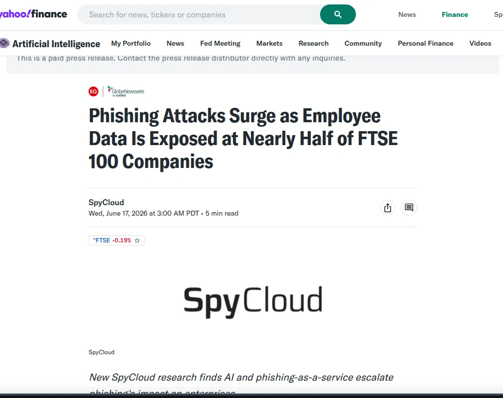The height and width of the screenshot is (398, 503).
Task: Open the comments icon button
Action: tap(409, 208)
